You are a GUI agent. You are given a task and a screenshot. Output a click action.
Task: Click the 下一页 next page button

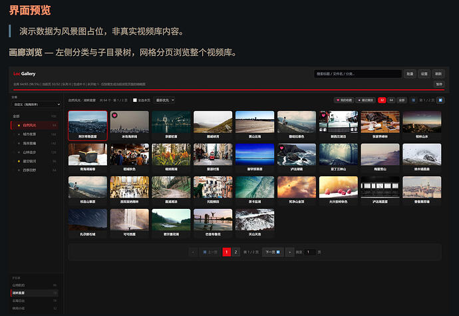273,252
